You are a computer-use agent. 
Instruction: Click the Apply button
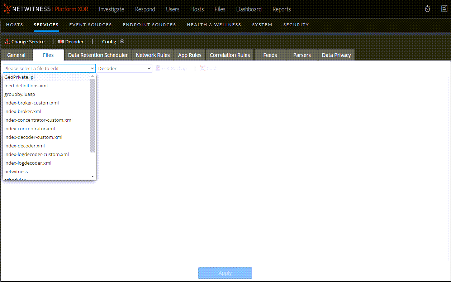(x=225, y=273)
